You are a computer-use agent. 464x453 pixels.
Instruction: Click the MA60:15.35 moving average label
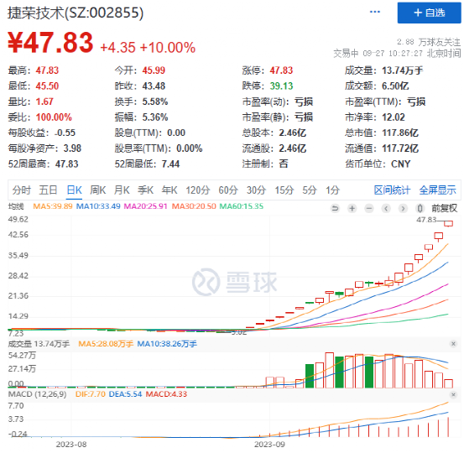pyautogui.click(x=241, y=206)
